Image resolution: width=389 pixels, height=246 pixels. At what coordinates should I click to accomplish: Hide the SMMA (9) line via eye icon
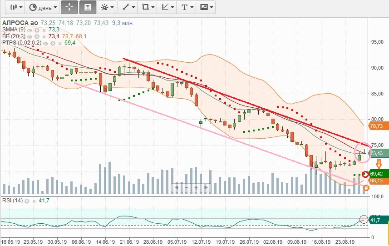pyautogui.click(x=30, y=30)
